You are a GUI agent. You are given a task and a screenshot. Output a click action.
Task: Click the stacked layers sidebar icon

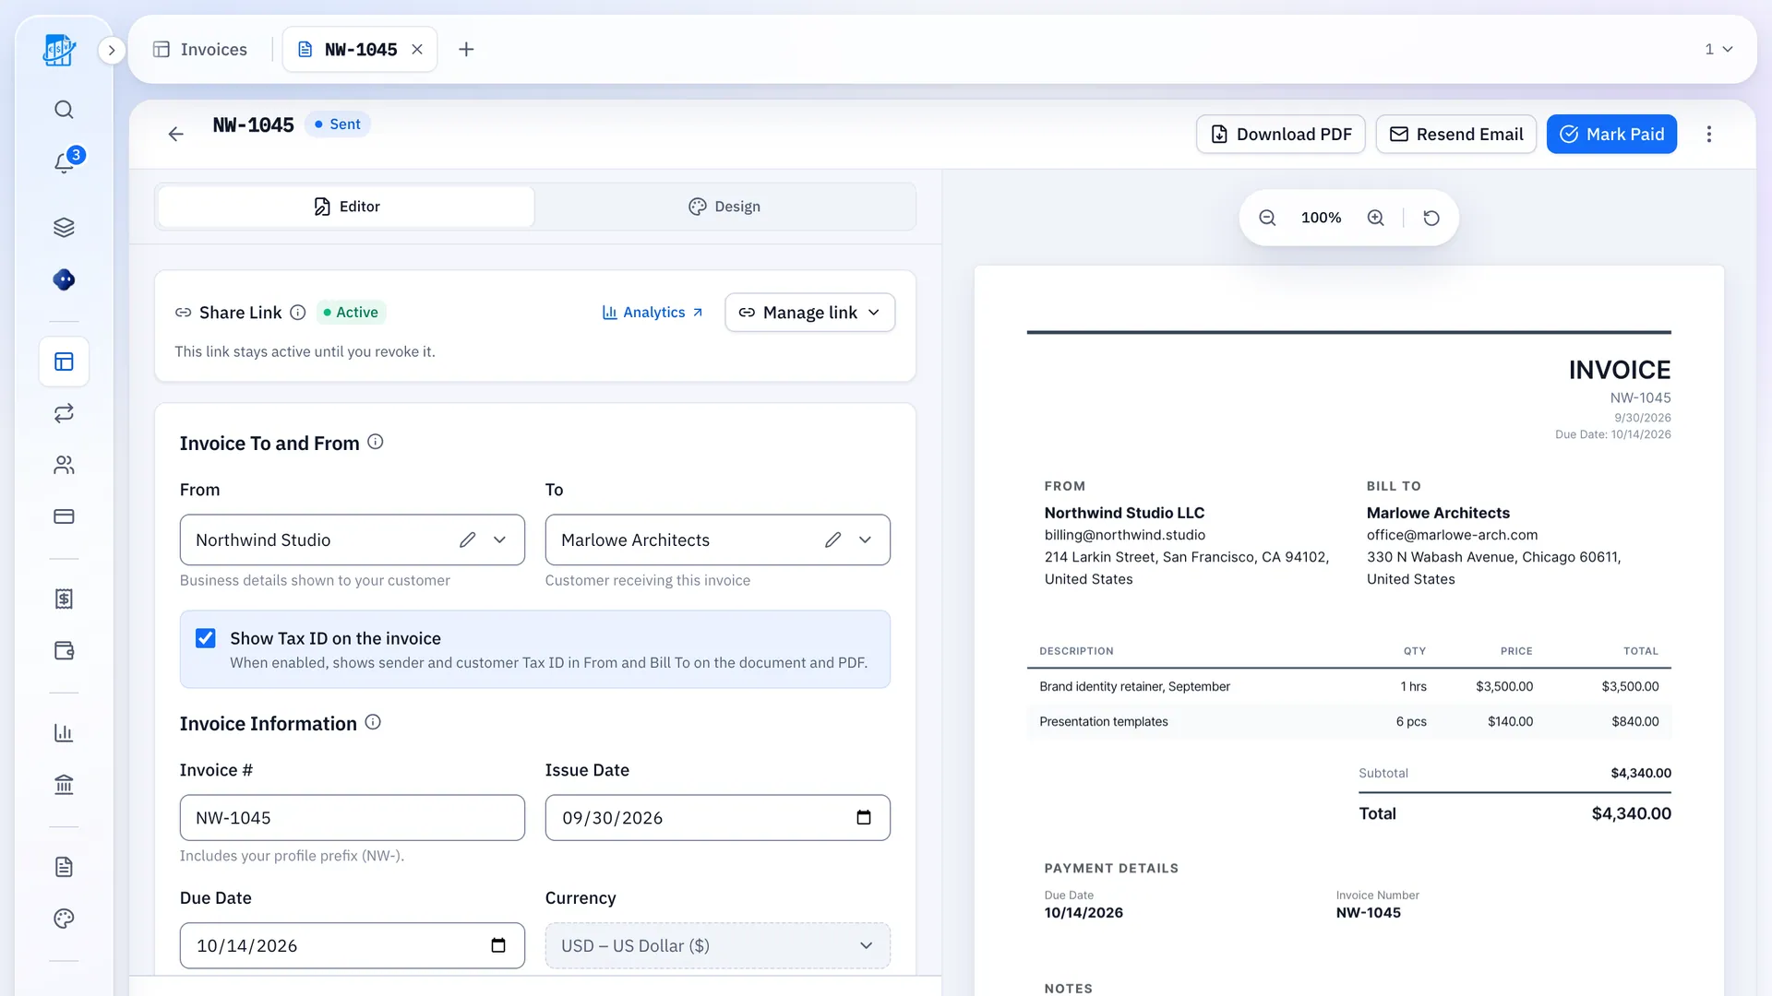click(64, 228)
